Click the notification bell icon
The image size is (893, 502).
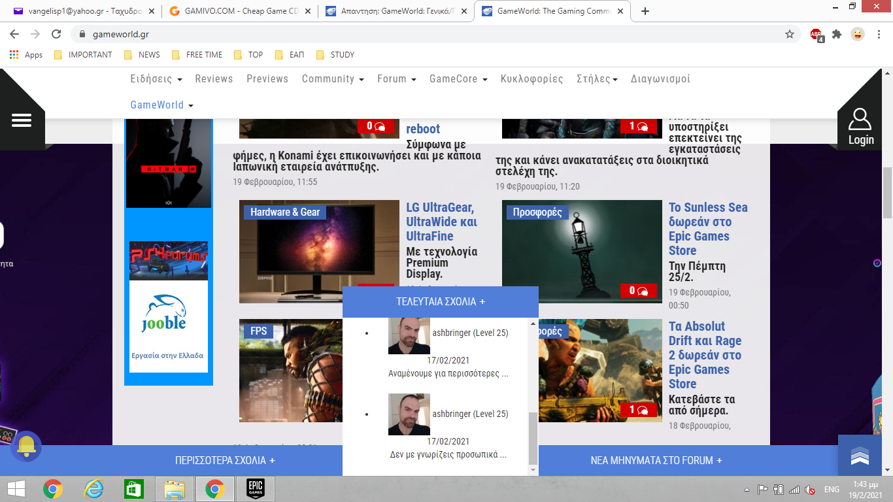coord(26,446)
